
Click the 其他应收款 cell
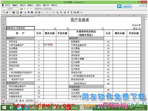[20, 66]
